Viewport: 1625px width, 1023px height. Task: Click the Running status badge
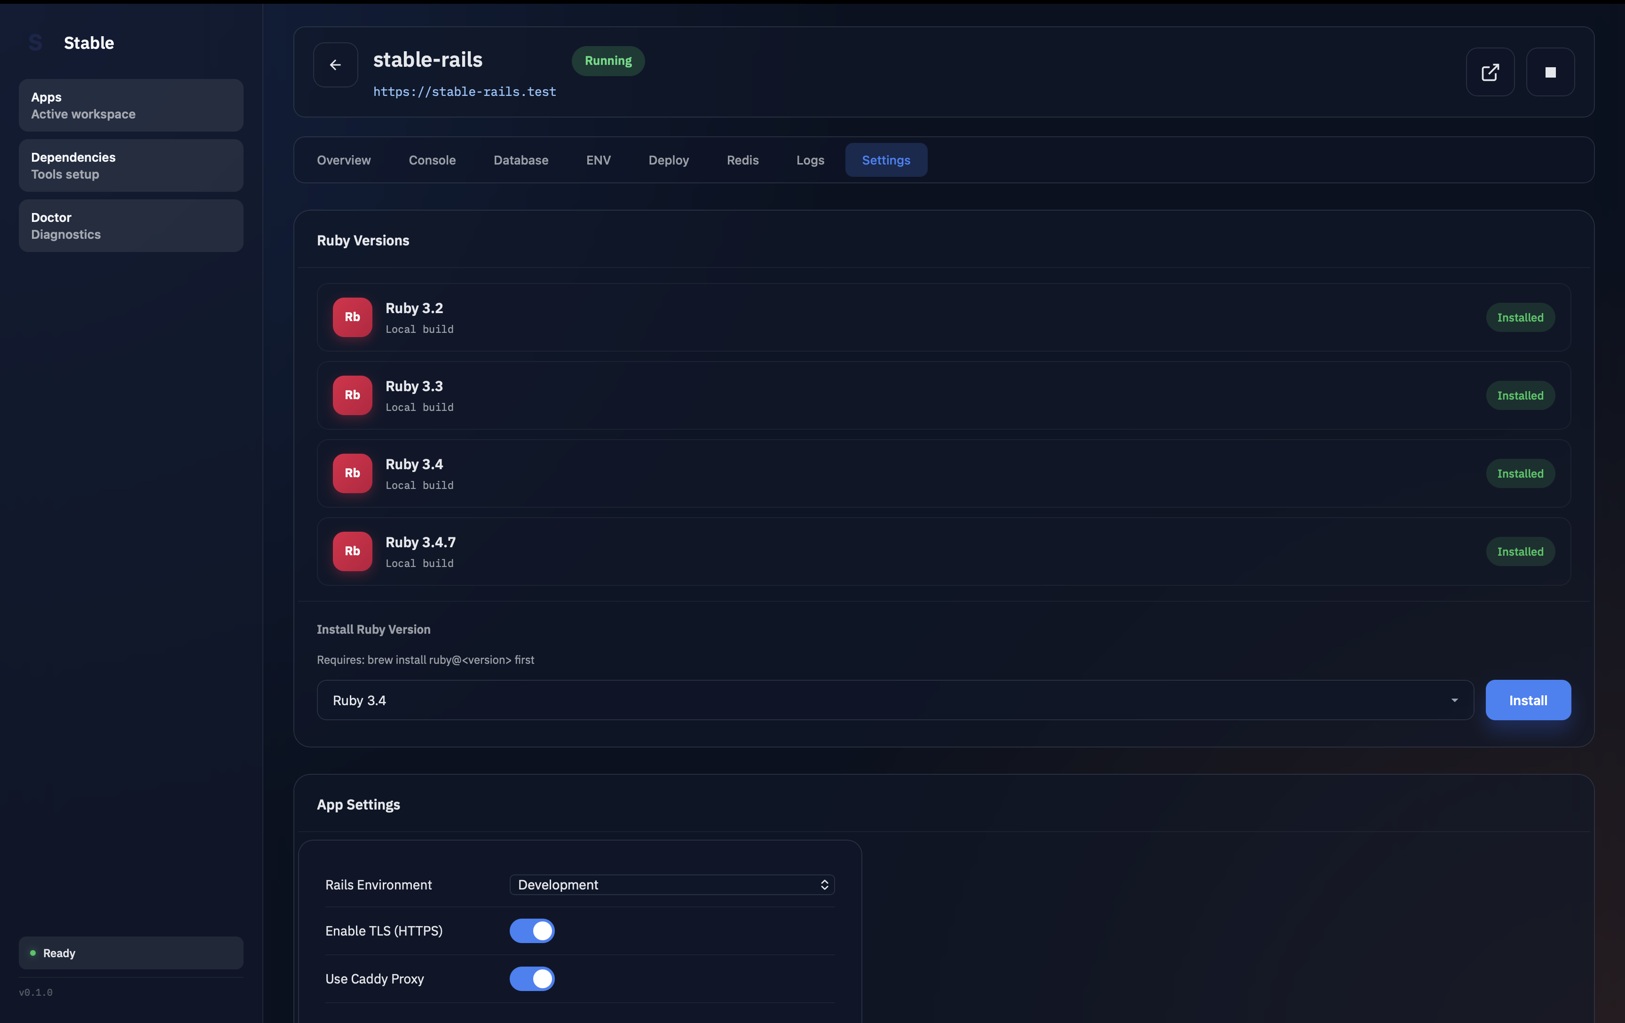(x=608, y=61)
